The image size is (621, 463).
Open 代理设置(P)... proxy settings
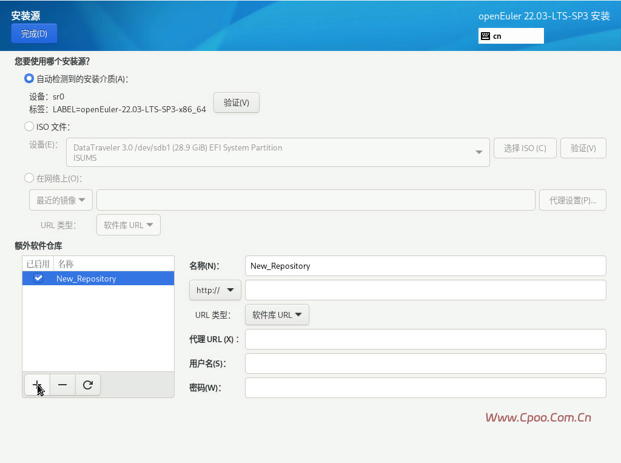(572, 200)
